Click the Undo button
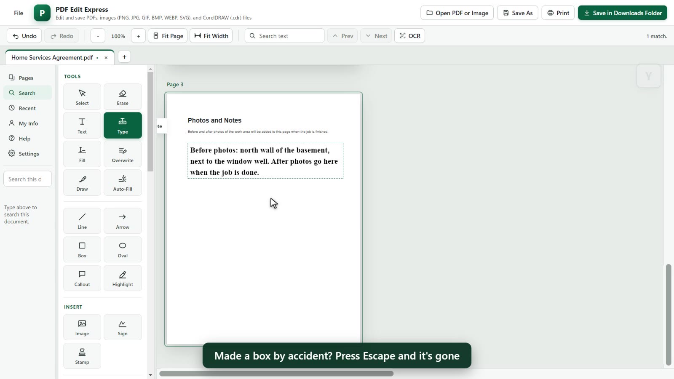Image resolution: width=674 pixels, height=379 pixels. (x=24, y=36)
